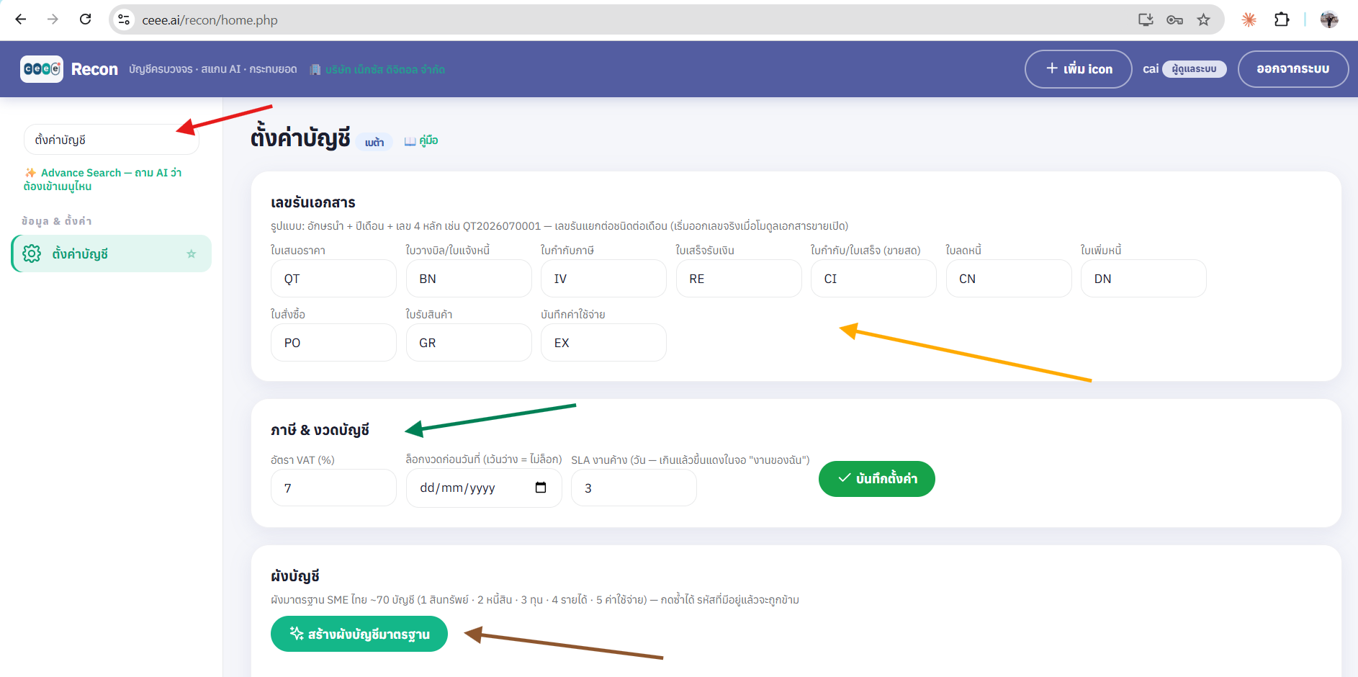Click the เพิ่ม icon button
1358x677 pixels.
click(x=1079, y=69)
